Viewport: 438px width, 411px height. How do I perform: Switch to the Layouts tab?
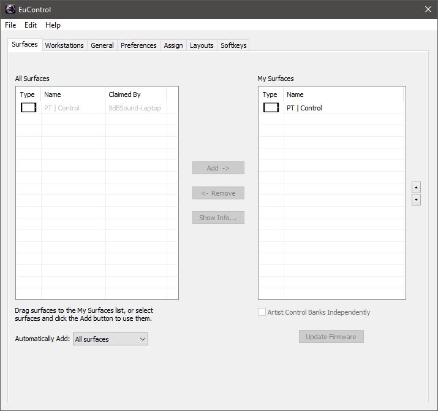202,45
